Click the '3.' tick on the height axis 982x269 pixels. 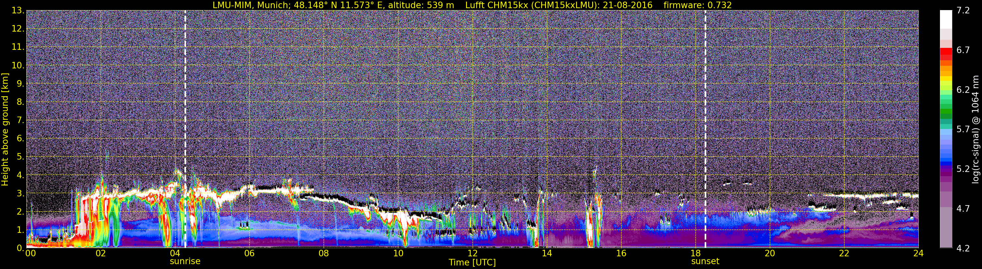click(x=20, y=193)
